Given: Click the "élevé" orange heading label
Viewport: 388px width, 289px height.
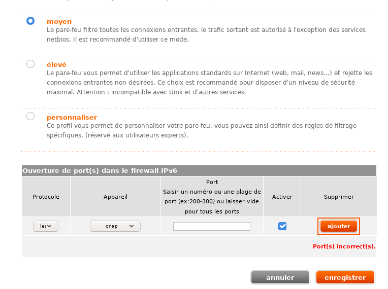Looking at the screenshot, I should click(x=56, y=65).
